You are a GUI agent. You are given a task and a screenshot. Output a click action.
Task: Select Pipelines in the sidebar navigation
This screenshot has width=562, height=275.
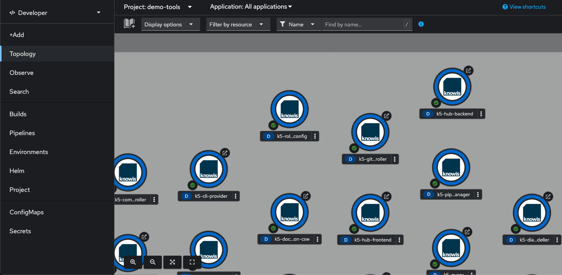pyautogui.click(x=22, y=133)
